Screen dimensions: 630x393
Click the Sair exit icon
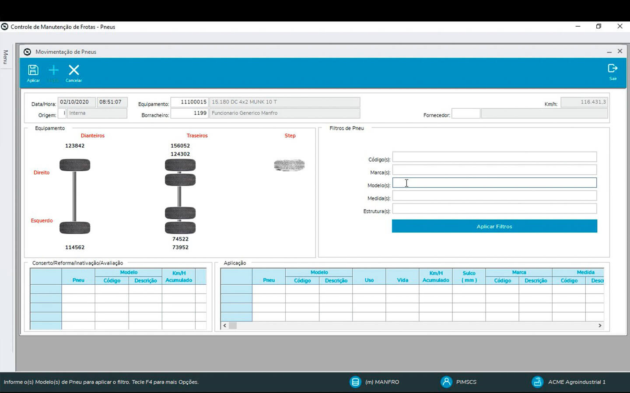pos(612,69)
